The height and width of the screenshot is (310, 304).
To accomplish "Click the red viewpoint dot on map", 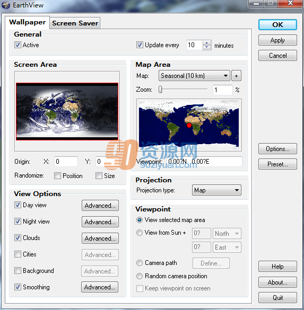I will tap(189, 126).
